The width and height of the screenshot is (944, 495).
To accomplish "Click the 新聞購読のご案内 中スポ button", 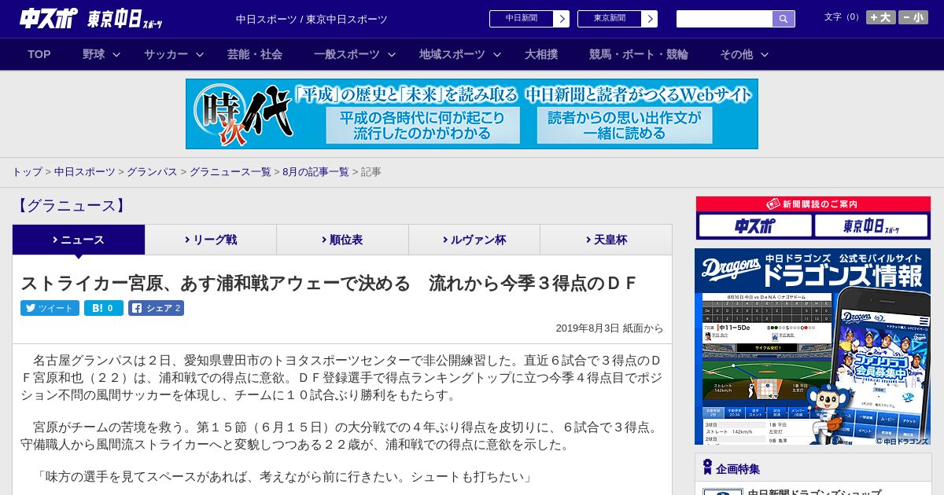I will point(755,226).
